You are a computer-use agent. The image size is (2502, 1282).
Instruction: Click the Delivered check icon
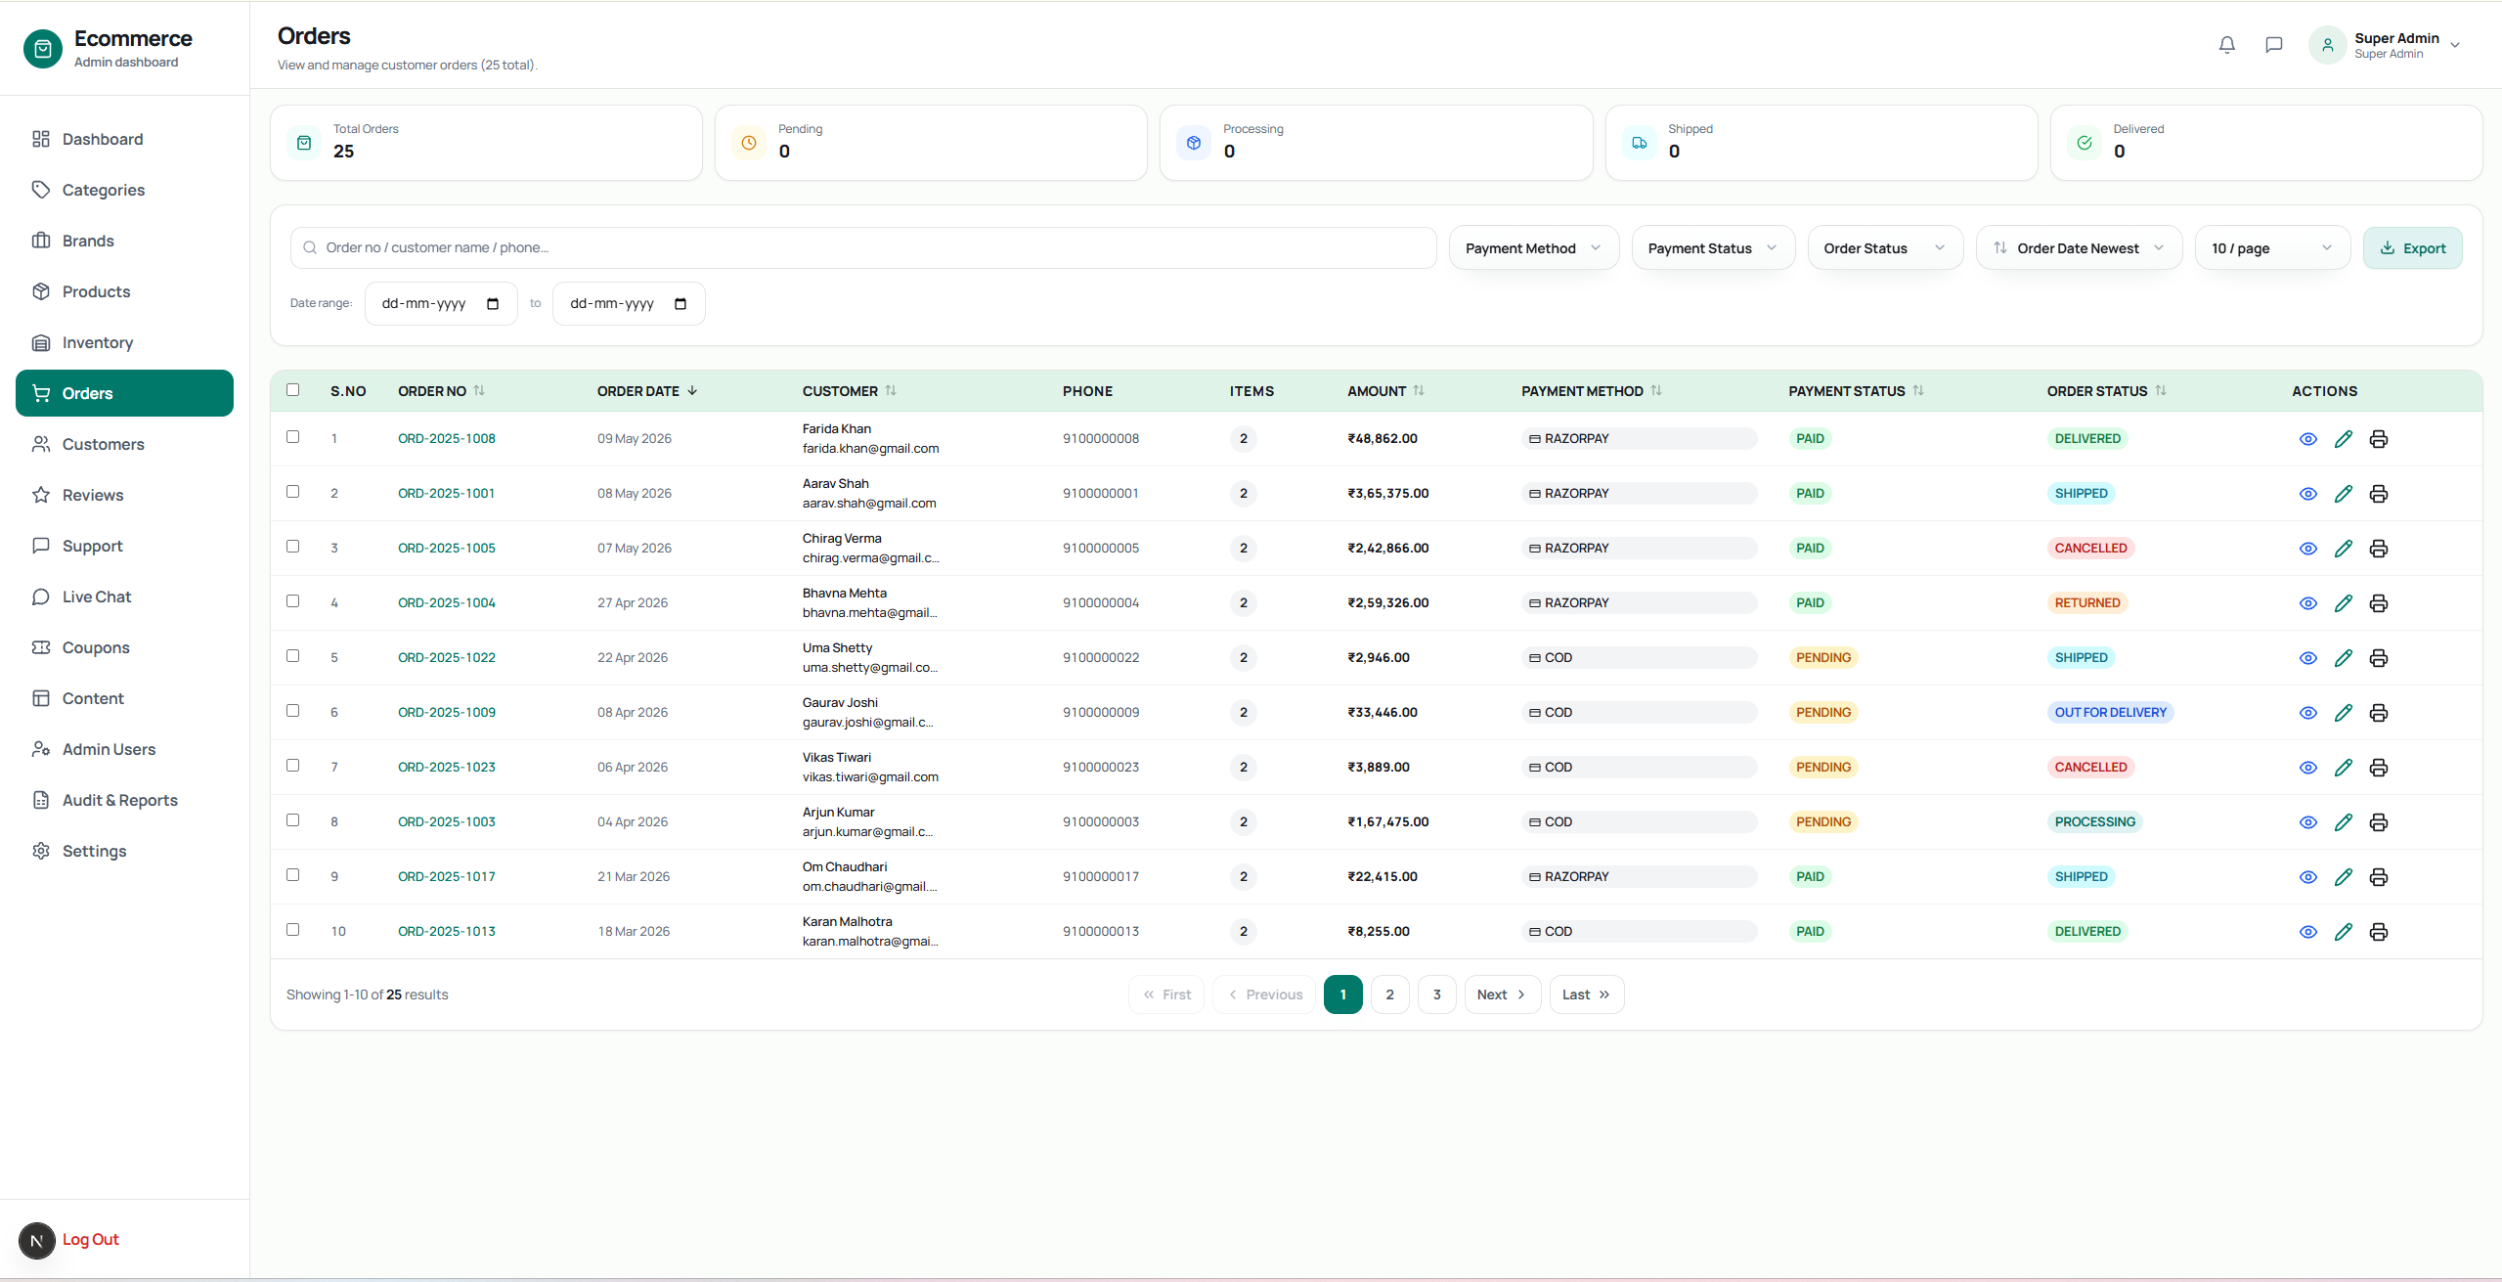(2085, 143)
